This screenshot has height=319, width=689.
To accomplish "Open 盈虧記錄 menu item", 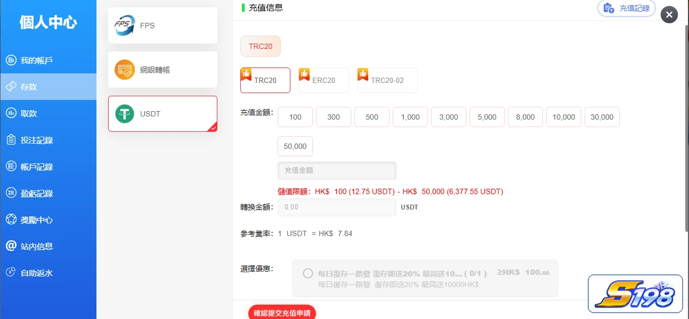I will [48, 193].
